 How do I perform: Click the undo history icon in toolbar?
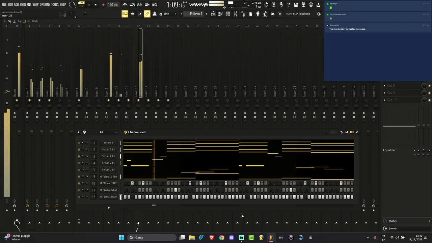266,5
